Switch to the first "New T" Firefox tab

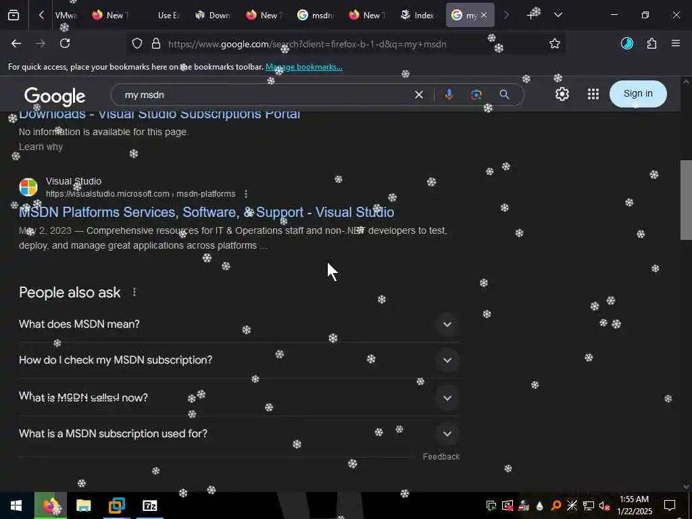pyautogui.click(x=112, y=16)
